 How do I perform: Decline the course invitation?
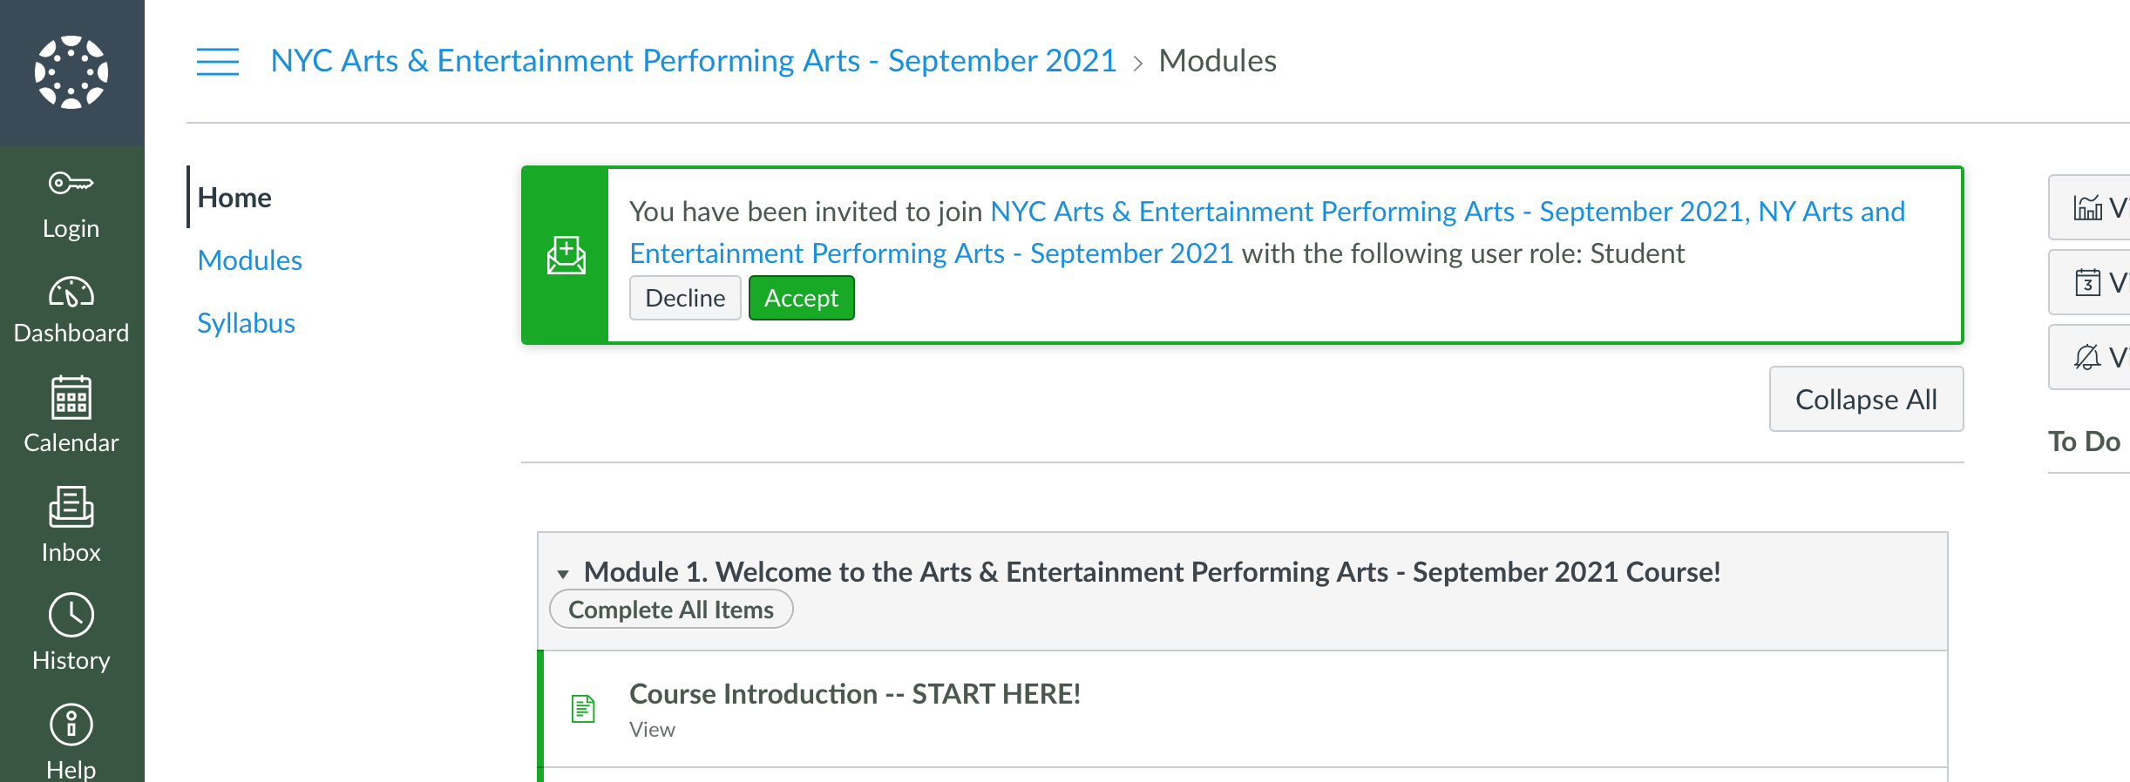coord(685,298)
